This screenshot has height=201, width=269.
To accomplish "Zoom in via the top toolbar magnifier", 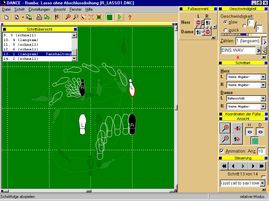I will pos(68,17).
